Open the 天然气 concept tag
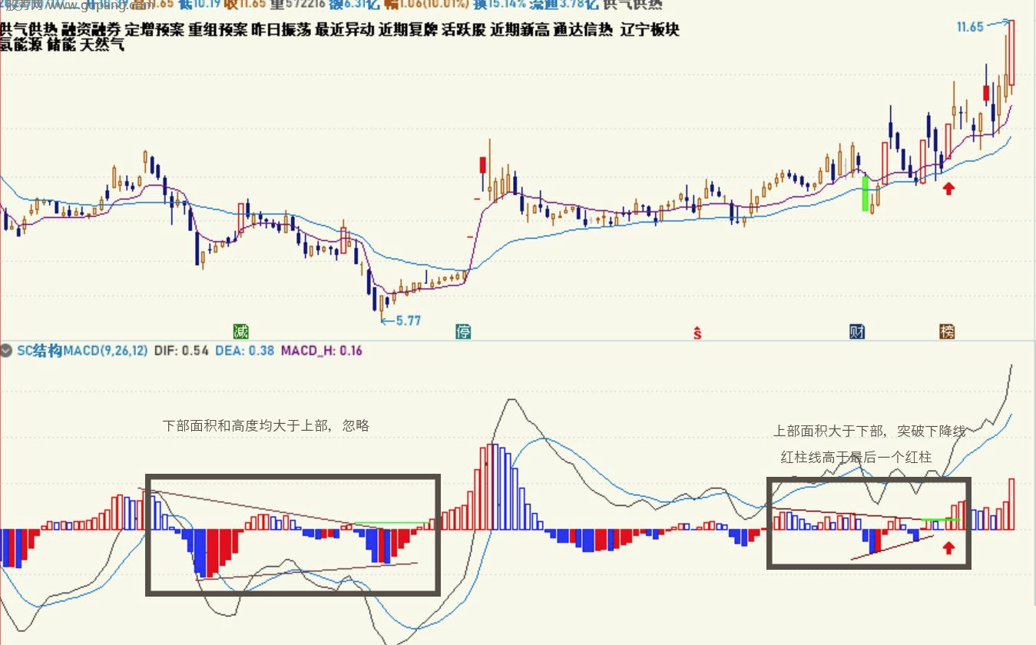This screenshot has height=645, width=1036. (x=102, y=45)
